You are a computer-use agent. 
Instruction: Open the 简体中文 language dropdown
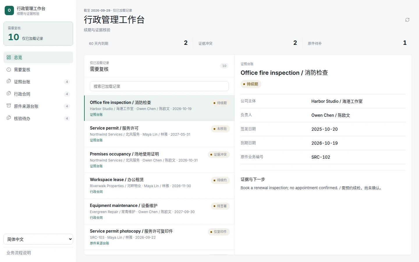tap(38, 239)
